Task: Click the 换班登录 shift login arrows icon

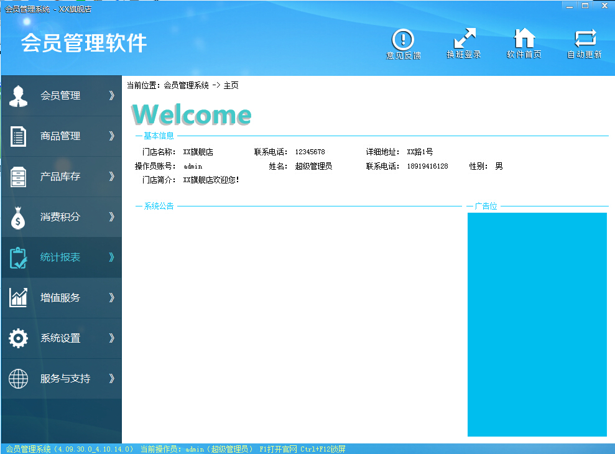Action: 464,39
